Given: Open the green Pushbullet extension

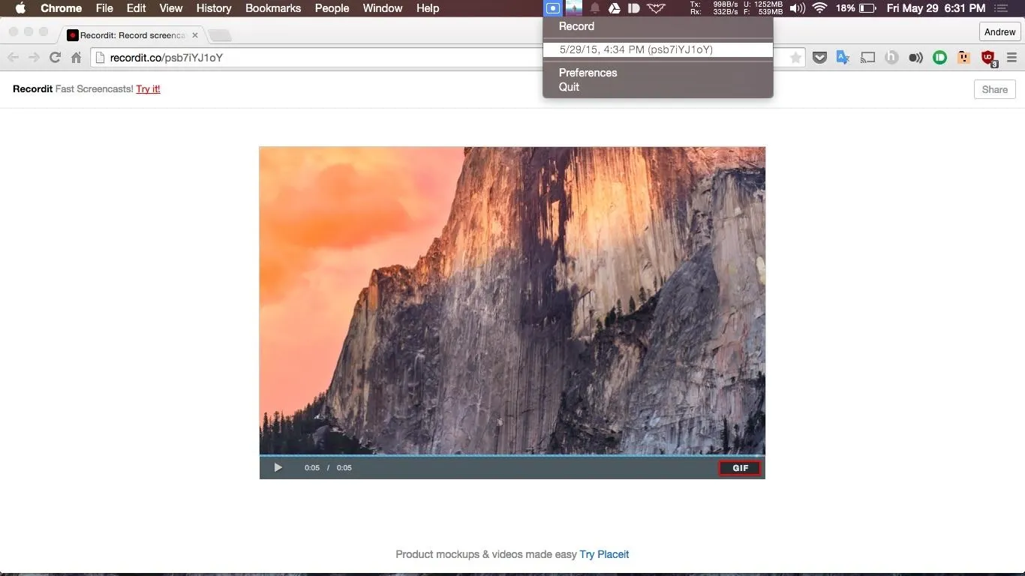Looking at the screenshot, I should click(939, 58).
